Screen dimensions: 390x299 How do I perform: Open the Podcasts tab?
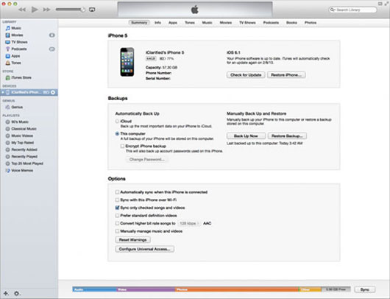tap(271, 23)
